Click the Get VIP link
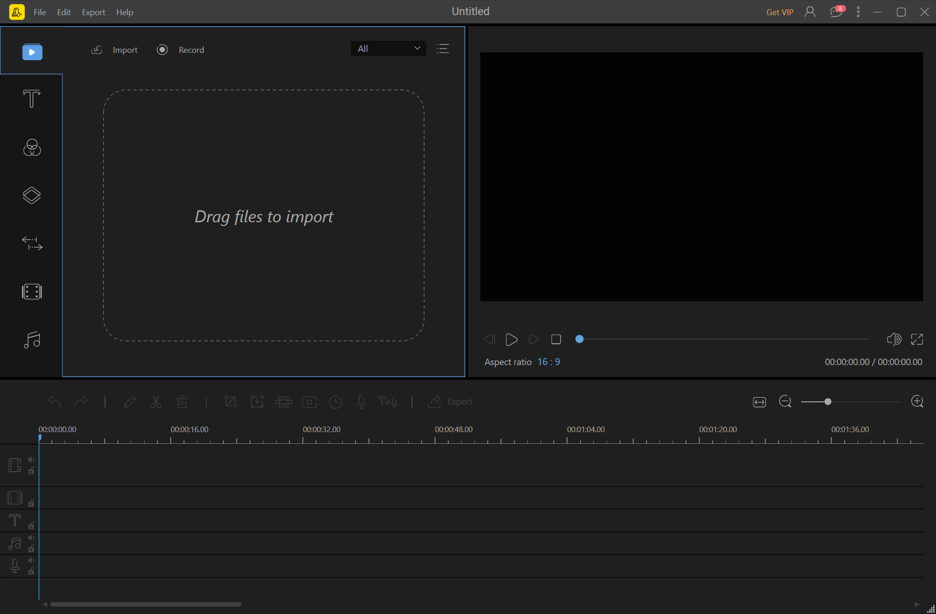936x614 pixels. (780, 12)
